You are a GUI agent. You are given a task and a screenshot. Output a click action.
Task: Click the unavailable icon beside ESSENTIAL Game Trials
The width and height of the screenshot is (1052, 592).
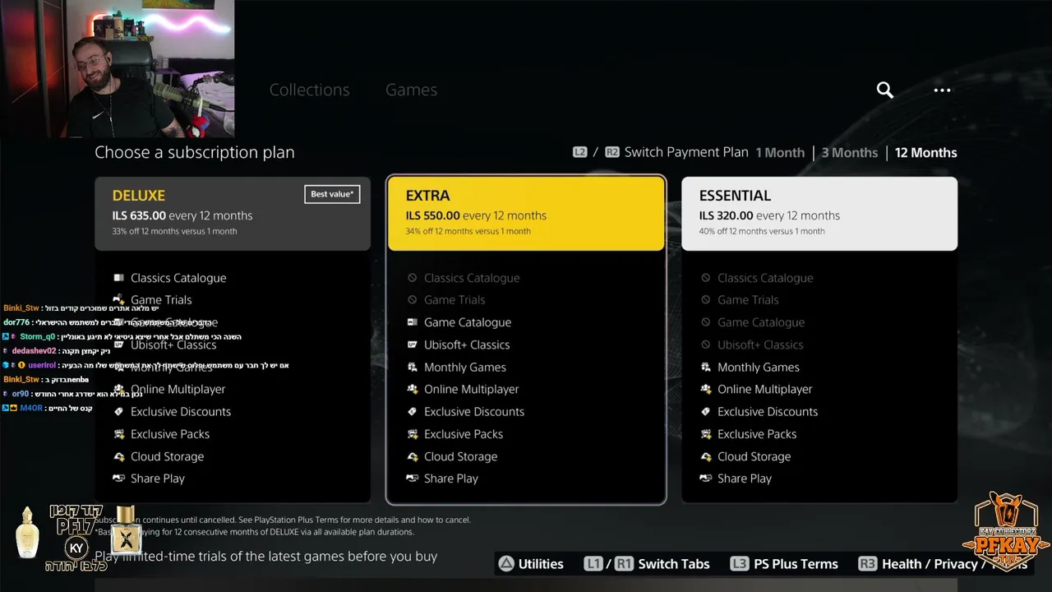[x=706, y=300]
